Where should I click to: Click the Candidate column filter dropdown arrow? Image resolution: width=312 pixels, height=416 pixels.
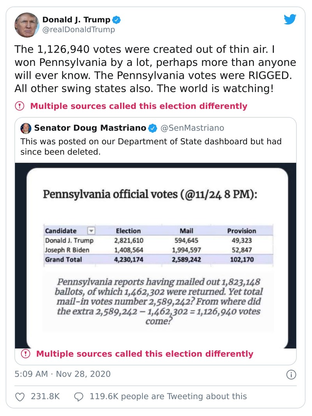[92, 230]
